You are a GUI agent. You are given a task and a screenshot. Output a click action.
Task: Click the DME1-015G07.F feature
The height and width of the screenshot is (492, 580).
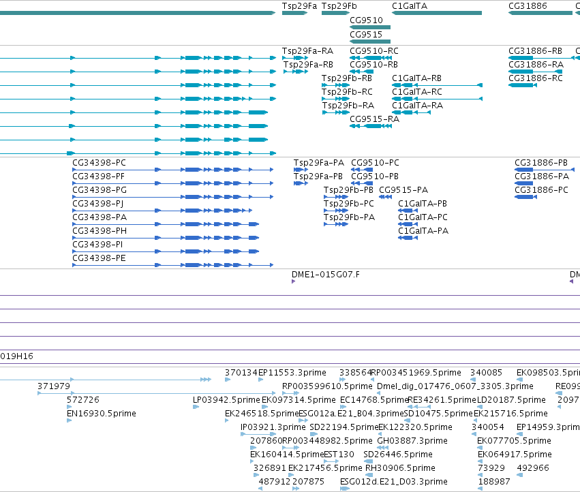pyautogui.click(x=325, y=275)
